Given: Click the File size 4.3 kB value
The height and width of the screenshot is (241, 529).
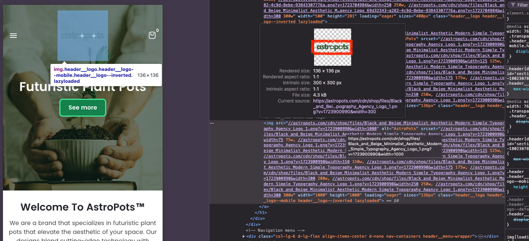Looking at the screenshot, I should 320,95.
